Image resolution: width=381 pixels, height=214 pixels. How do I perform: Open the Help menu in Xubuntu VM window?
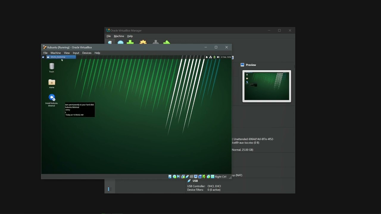tap(97, 53)
